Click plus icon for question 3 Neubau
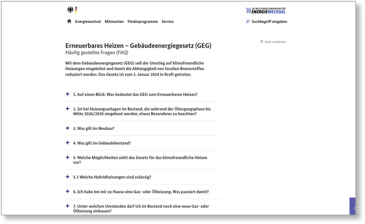Screen dimensions: 365x224 click(67, 128)
